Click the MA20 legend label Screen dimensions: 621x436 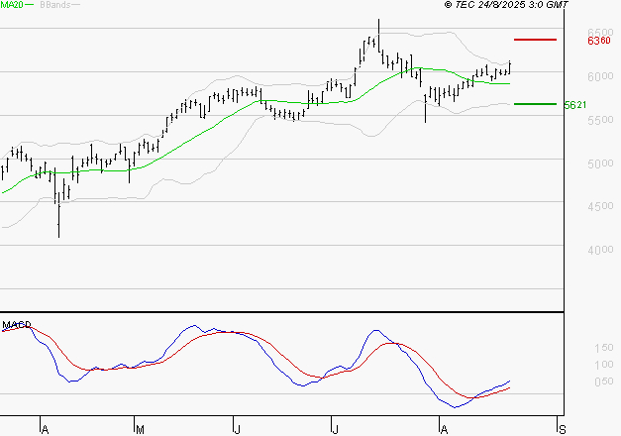[x=12, y=5]
